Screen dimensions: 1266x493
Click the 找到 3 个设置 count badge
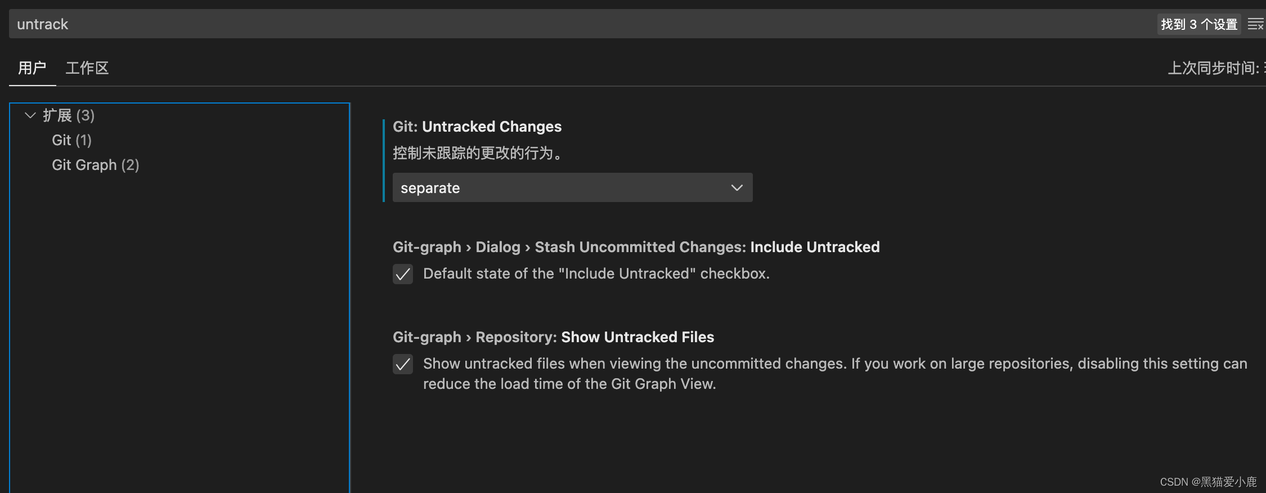(x=1199, y=24)
